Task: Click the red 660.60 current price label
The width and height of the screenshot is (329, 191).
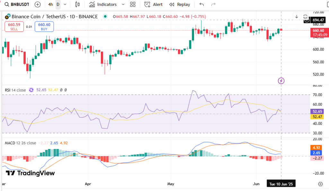Action: point(320,32)
